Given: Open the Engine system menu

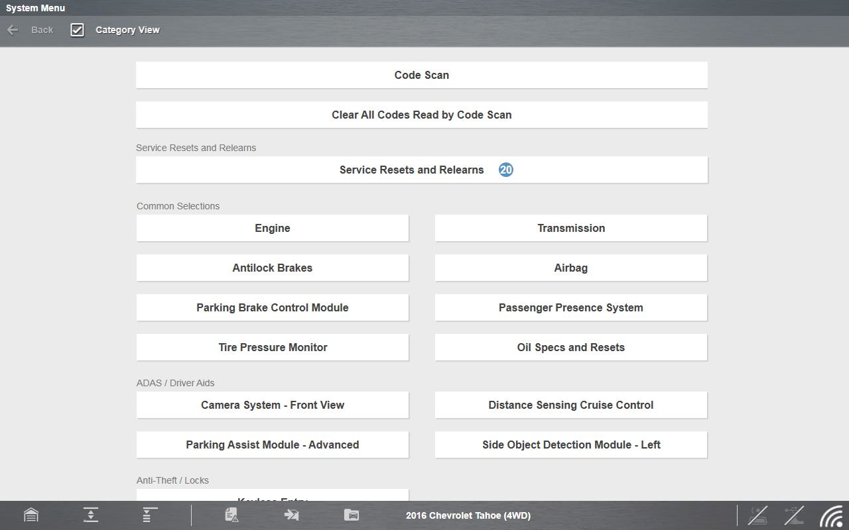Looking at the screenshot, I should [273, 228].
